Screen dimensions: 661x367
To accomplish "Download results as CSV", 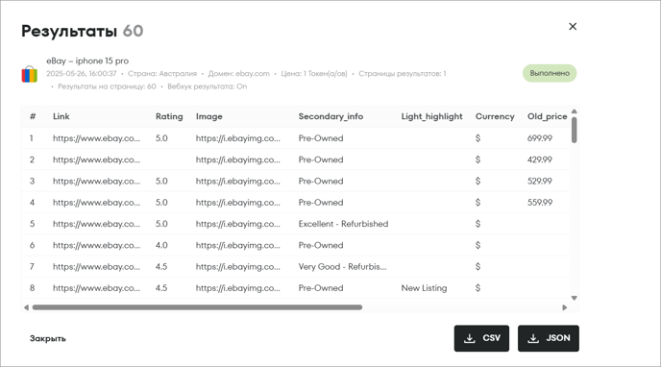I will [481, 338].
